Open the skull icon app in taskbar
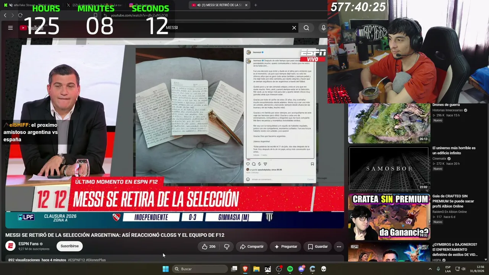Viewport: 489px width, 275px height. [324, 269]
